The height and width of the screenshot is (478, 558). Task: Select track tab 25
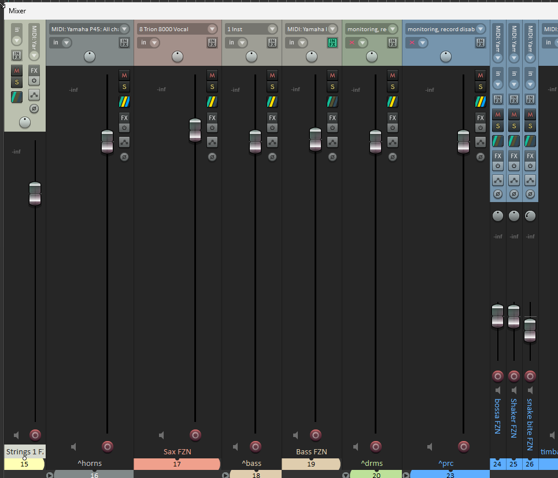513,464
